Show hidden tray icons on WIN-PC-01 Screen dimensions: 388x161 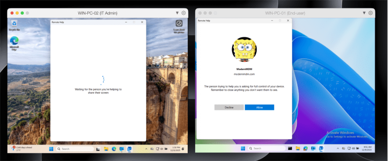(338, 149)
